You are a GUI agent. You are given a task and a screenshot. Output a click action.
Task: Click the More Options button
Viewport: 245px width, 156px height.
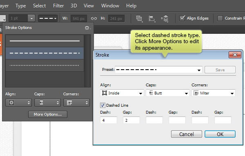48,114
